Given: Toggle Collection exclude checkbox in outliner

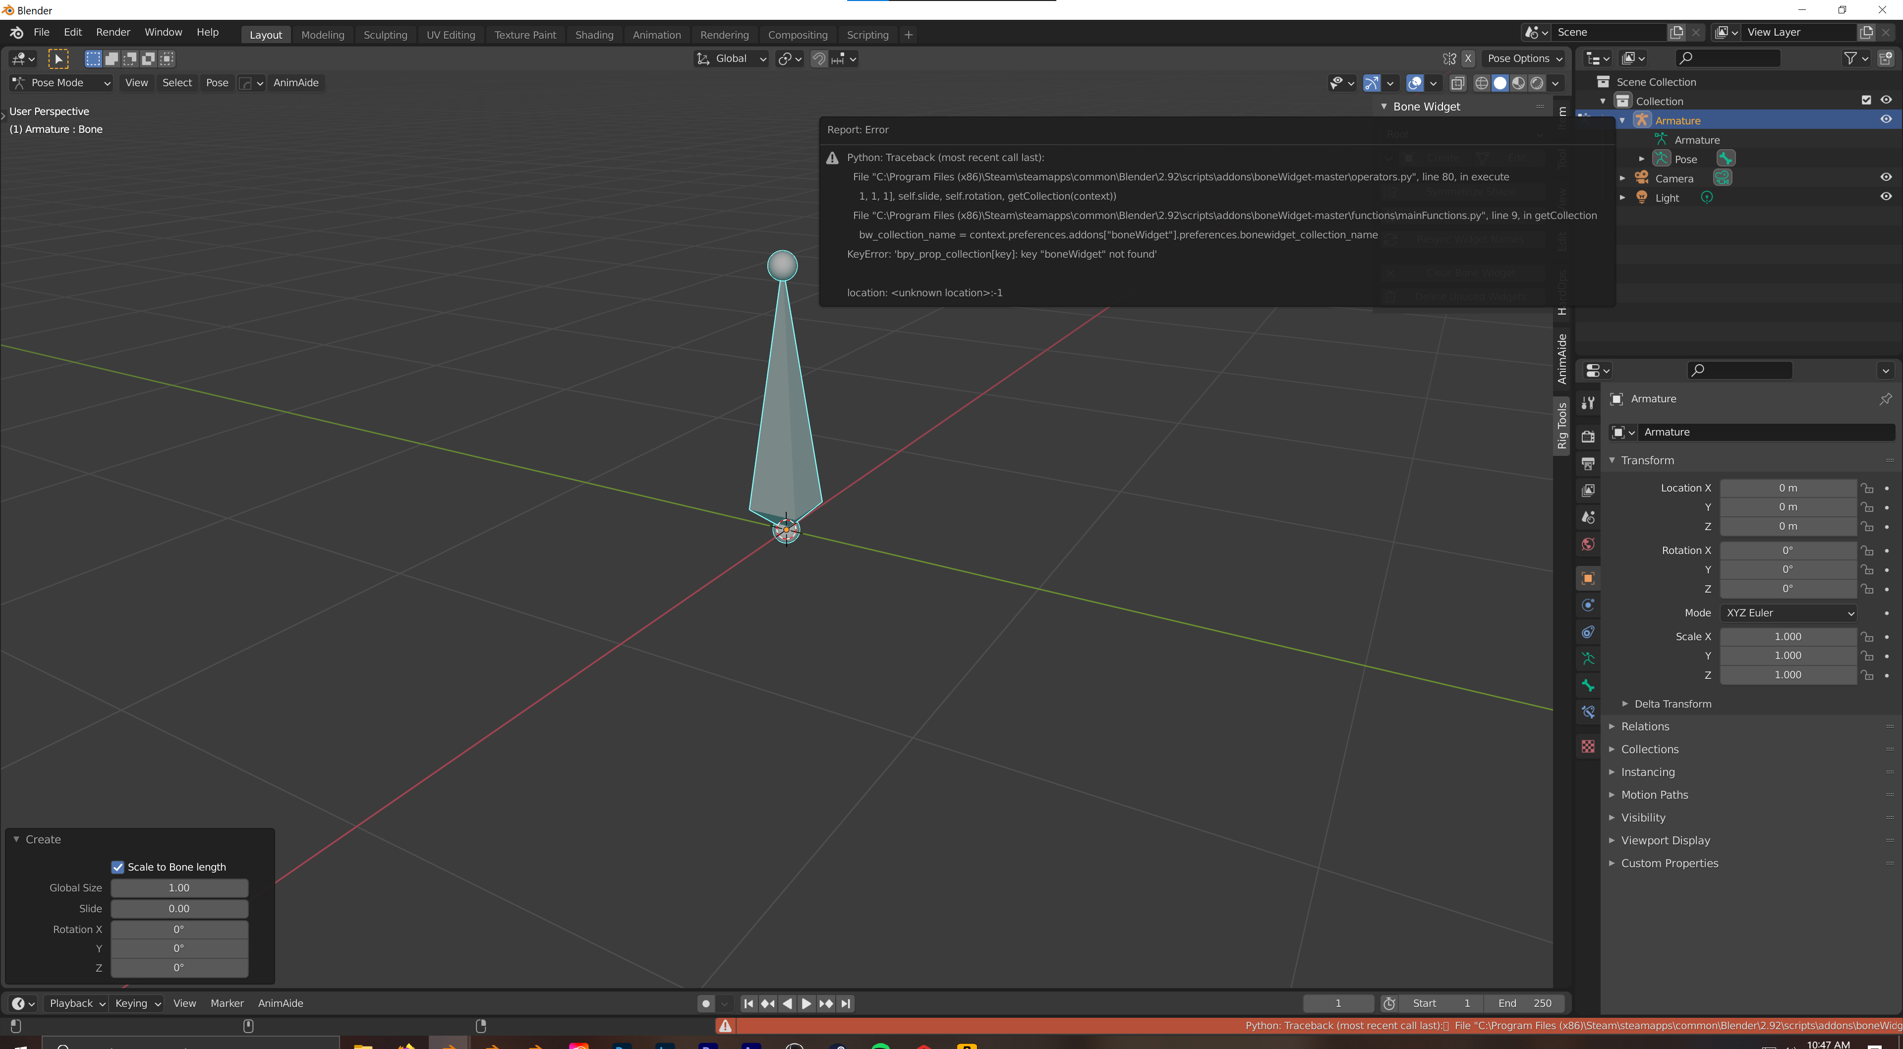Looking at the screenshot, I should point(1866,101).
